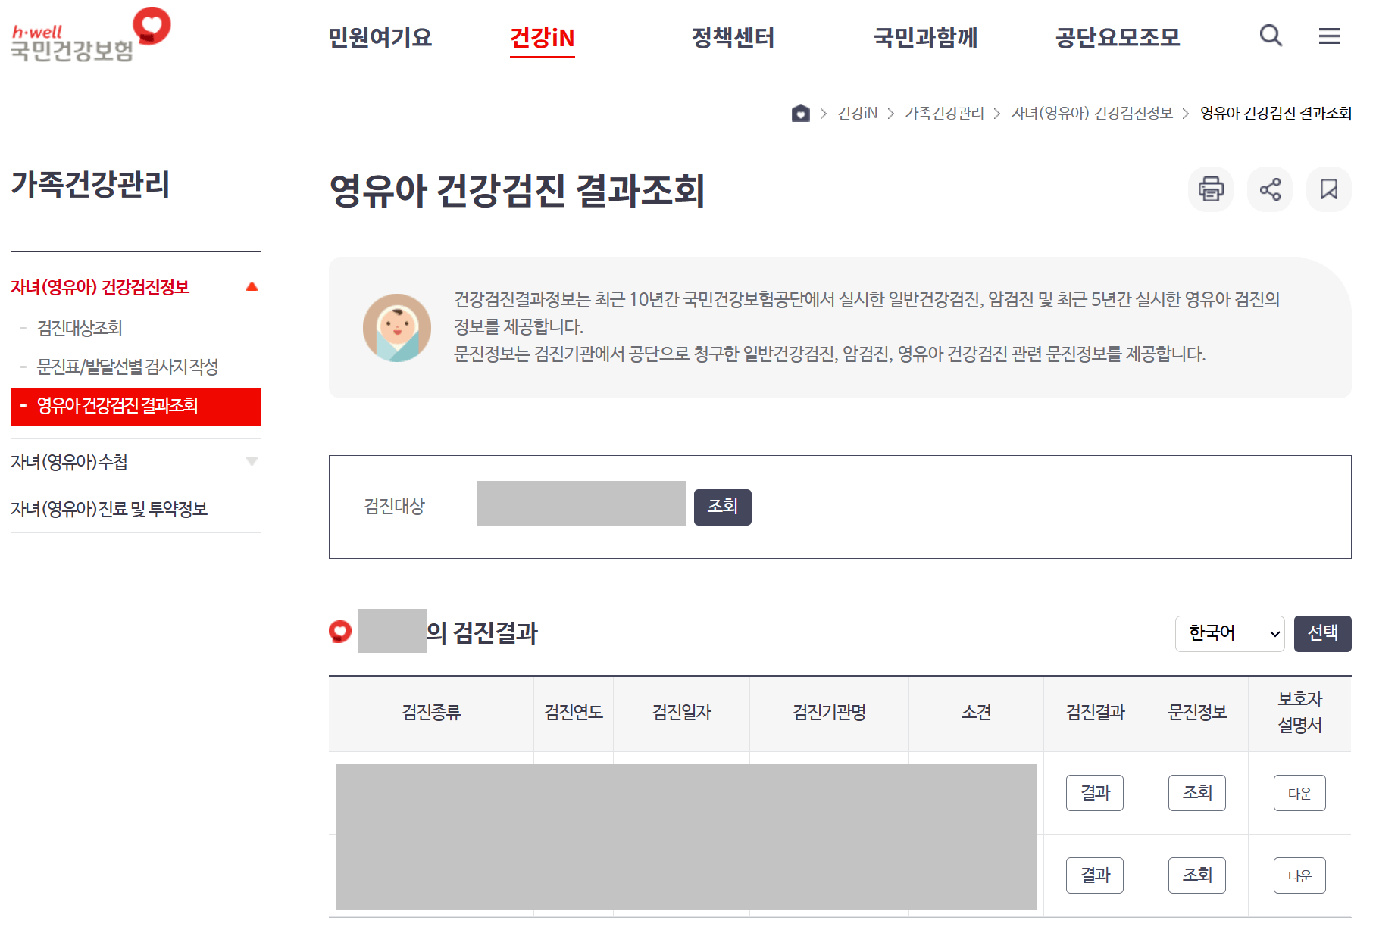
Task: Open the search magnifier icon
Action: (x=1270, y=36)
